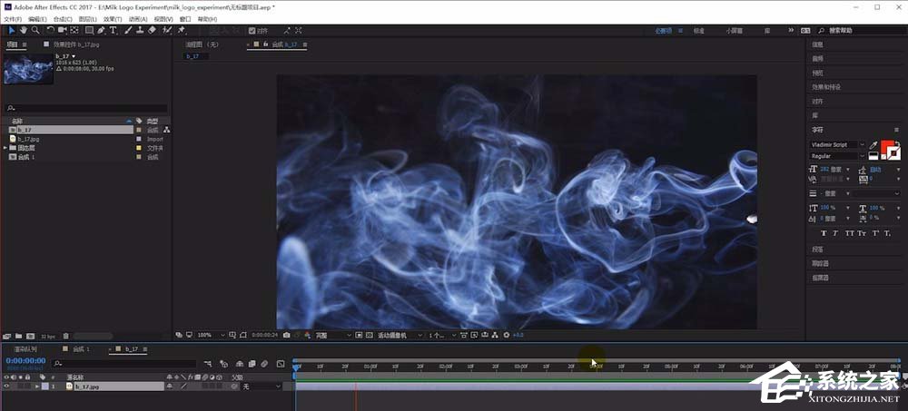Click the 标准 workspace link
This screenshot has height=411, width=908.
click(x=698, y=30)
